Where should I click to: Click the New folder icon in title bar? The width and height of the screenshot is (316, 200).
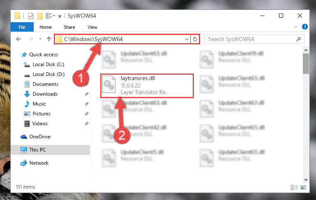pyautogui.click(x=40, y=16)
